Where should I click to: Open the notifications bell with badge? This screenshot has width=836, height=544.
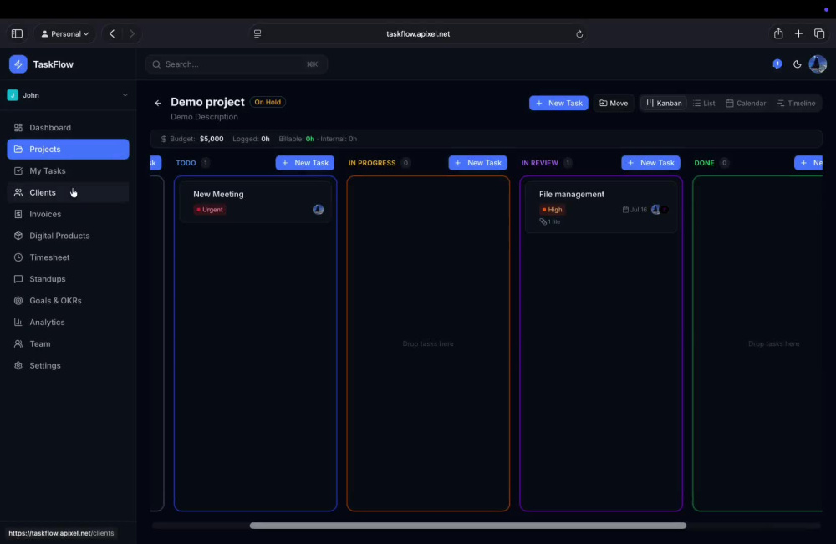(777, 64)
